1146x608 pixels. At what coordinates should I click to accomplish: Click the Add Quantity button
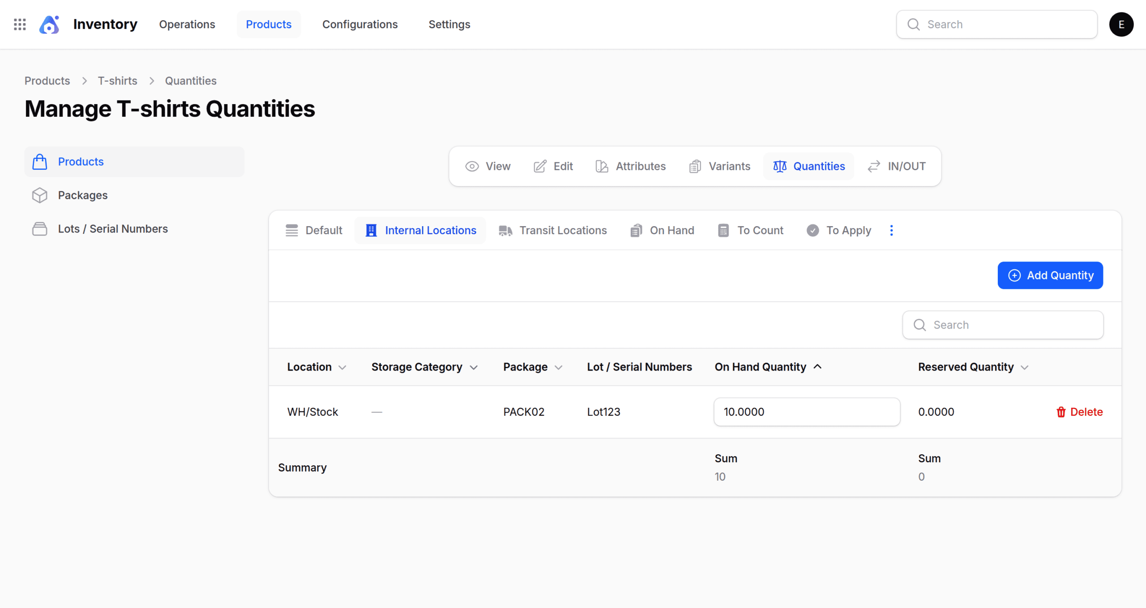pyautogui.click(x=1050, y=275)
